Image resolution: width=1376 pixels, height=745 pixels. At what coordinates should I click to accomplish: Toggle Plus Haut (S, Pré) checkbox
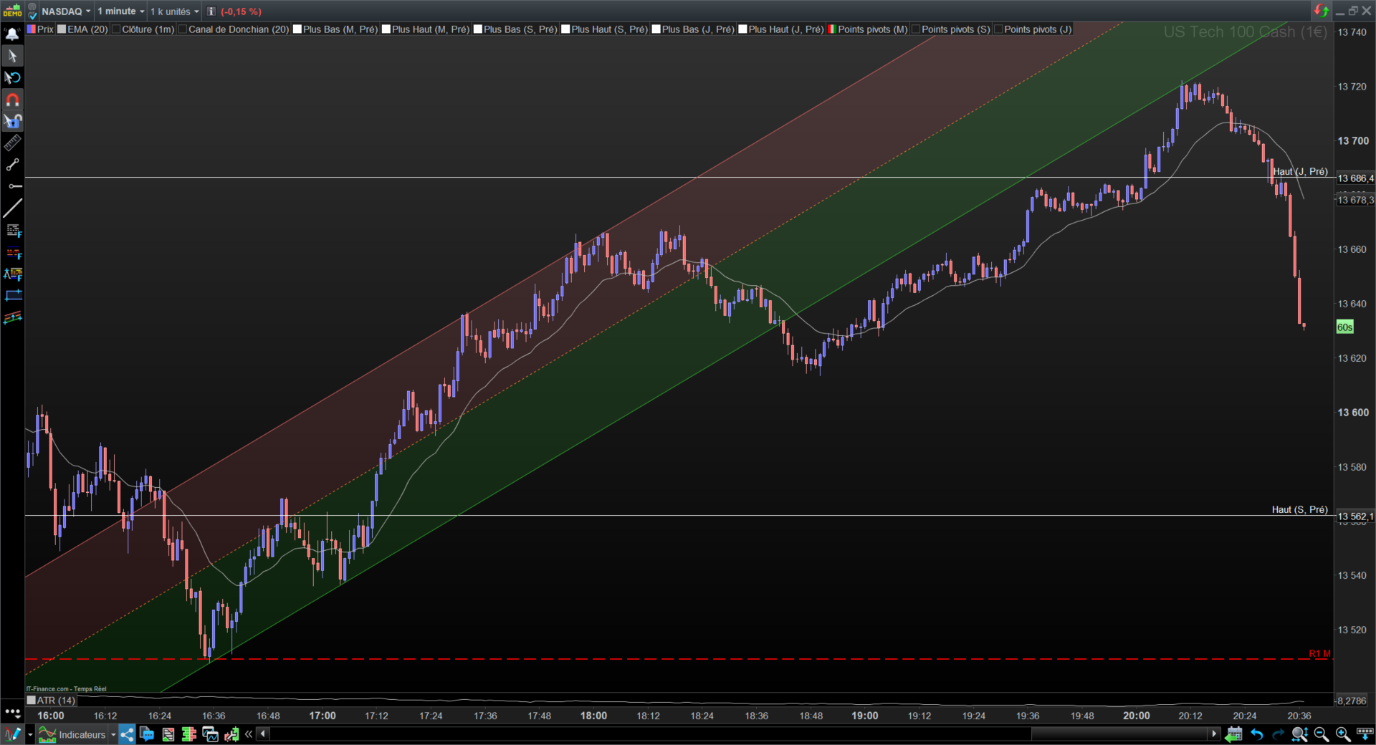tap(565, 29)
